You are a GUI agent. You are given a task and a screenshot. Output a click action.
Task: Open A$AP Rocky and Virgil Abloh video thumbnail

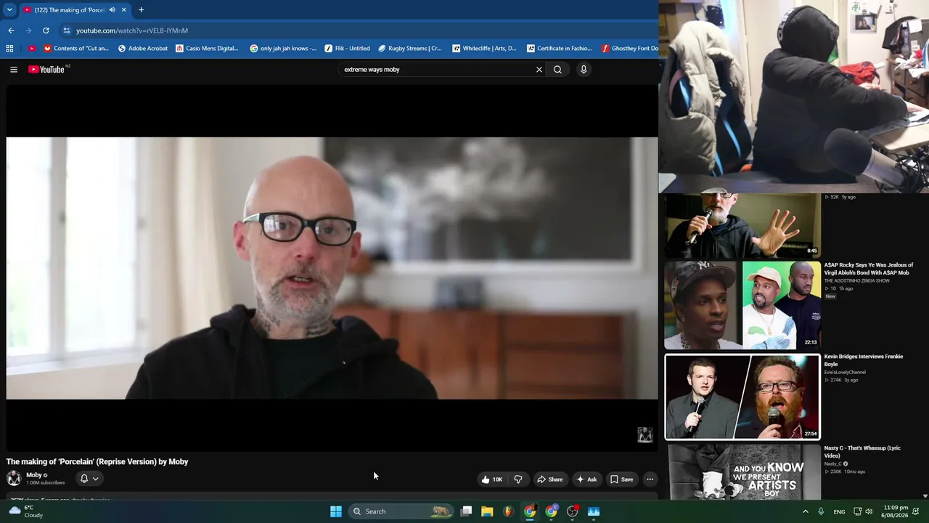(x=742, y=305)
